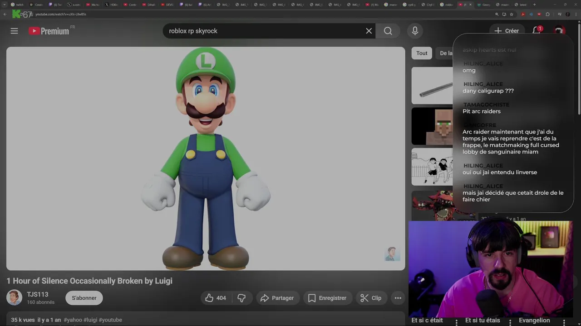Go to YouTube Premium home logo

pos(49,31)
